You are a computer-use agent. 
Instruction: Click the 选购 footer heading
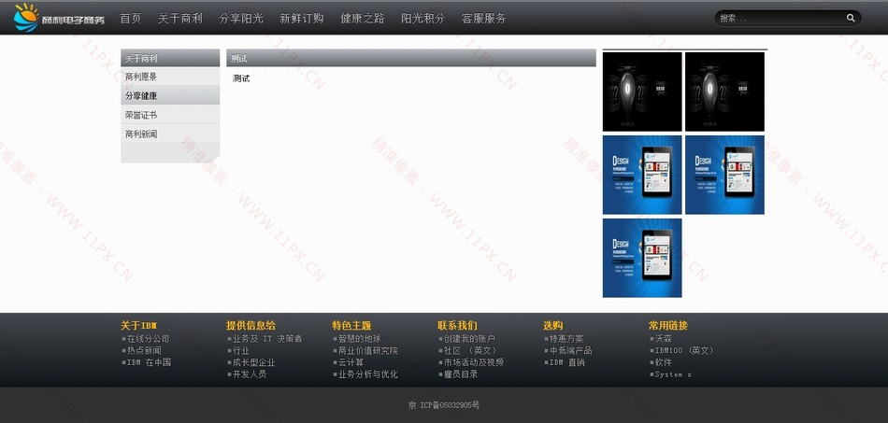tap(552, 326)
